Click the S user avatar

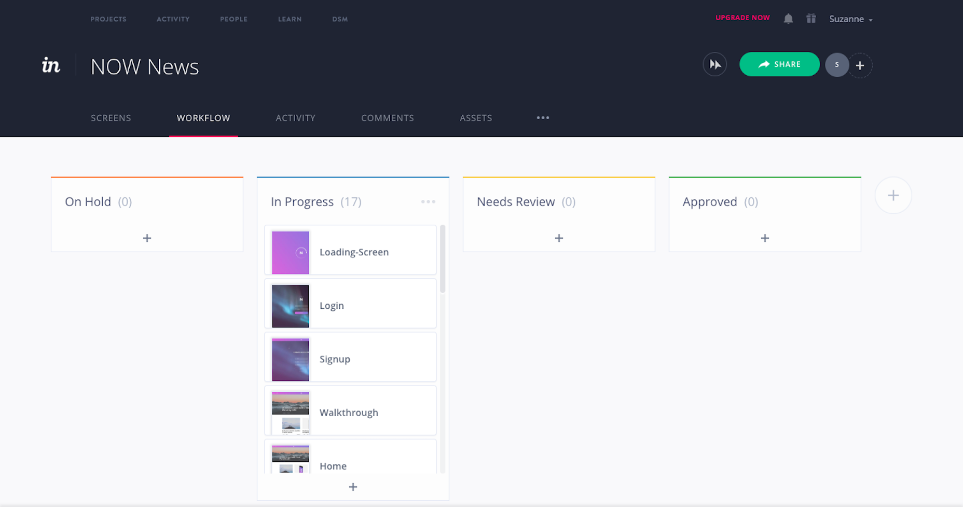(x=837, y=65)
